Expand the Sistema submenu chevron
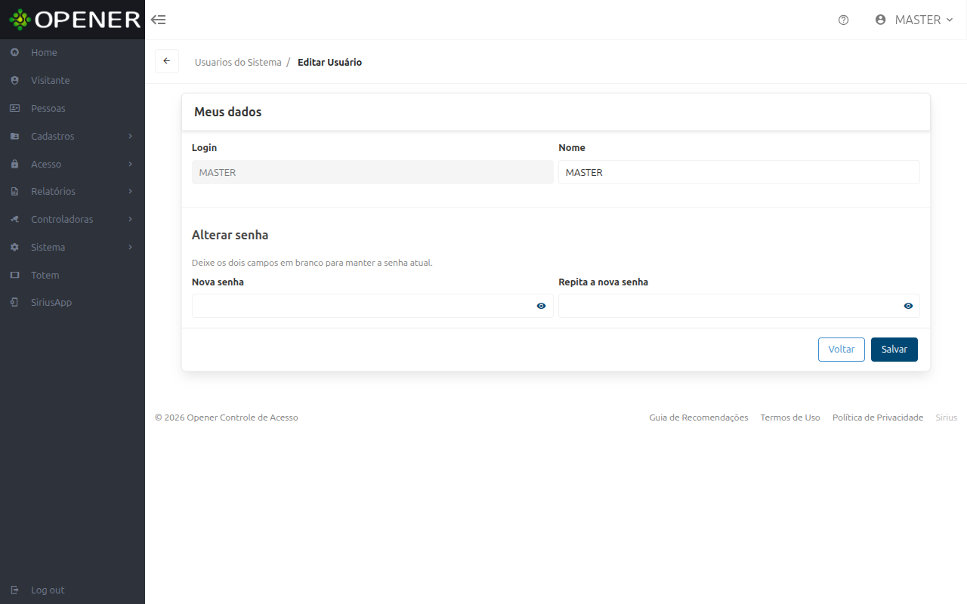The image size is (967, 604). [x=131, y=247]
